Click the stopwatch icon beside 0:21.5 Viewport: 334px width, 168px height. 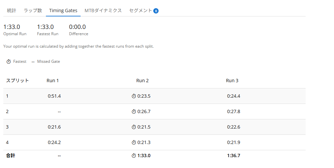134,127
